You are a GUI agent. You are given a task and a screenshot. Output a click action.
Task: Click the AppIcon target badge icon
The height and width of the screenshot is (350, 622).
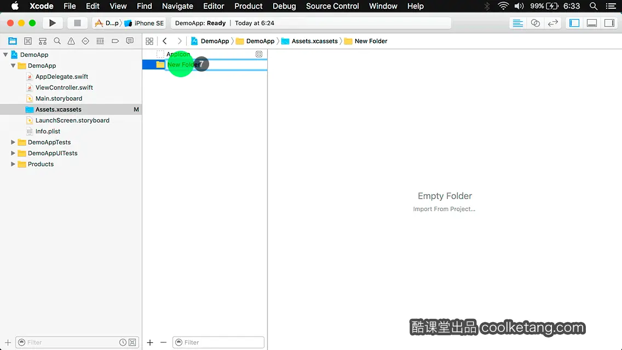pyautogui.click(x=259, y=54)
